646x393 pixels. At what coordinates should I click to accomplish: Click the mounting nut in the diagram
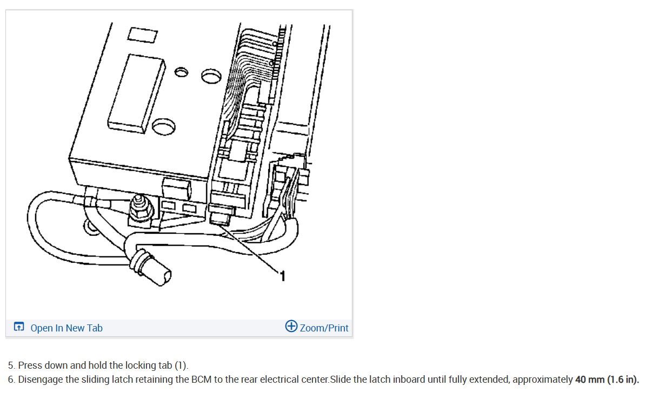tap(141, 208)
